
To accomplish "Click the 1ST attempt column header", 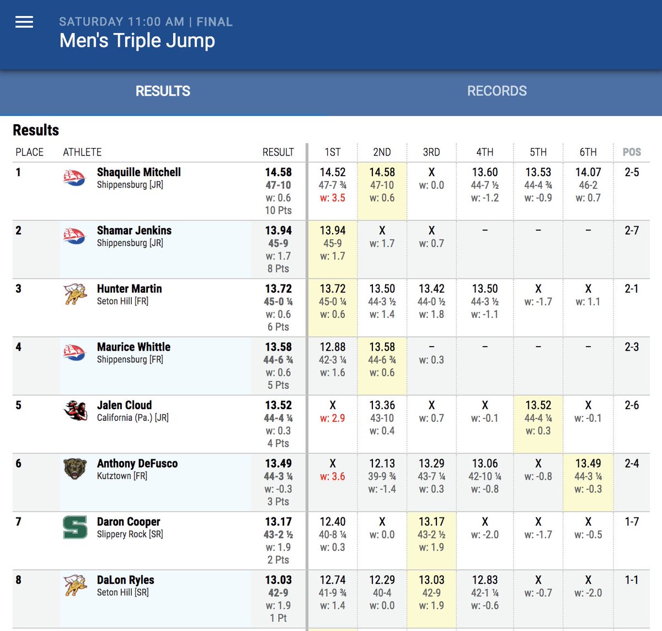I will (333, 152).
